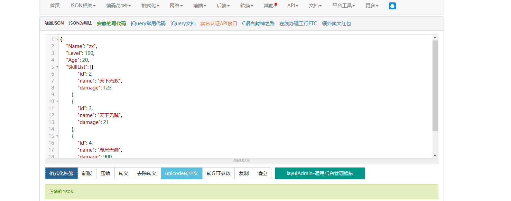Click the 清空 button
The image size is (511, 201).
262,173
